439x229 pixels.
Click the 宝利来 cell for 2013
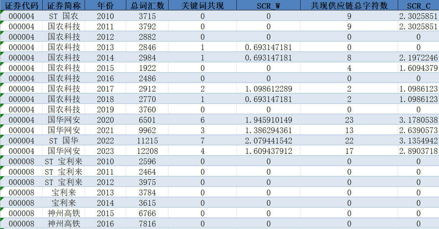pyautogui.click(x=64, y=193)
